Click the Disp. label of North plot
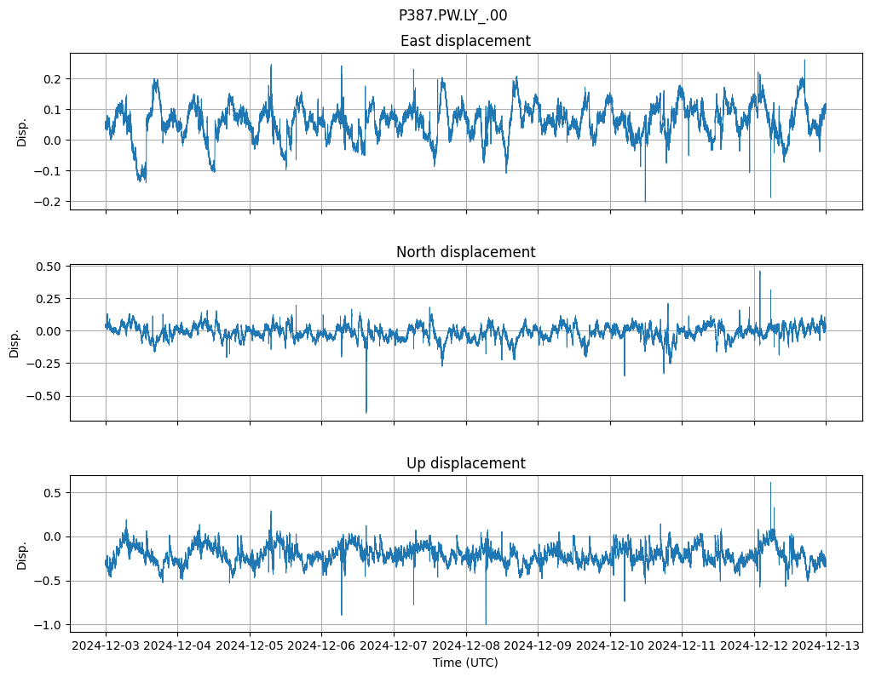This screenshot has width=870, height=677. (14, 342)
